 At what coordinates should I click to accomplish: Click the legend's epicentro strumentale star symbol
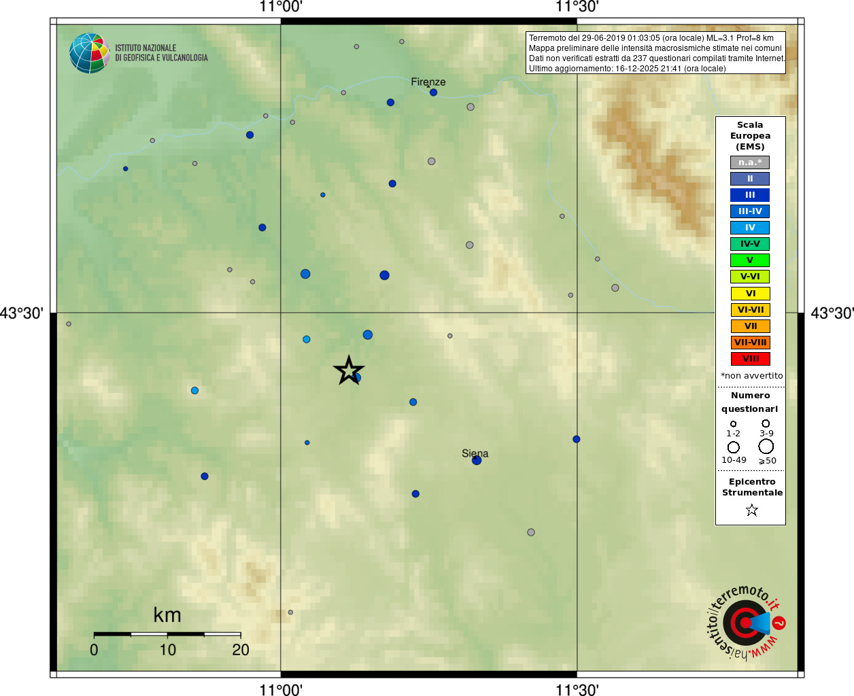(x=751, y=510)
